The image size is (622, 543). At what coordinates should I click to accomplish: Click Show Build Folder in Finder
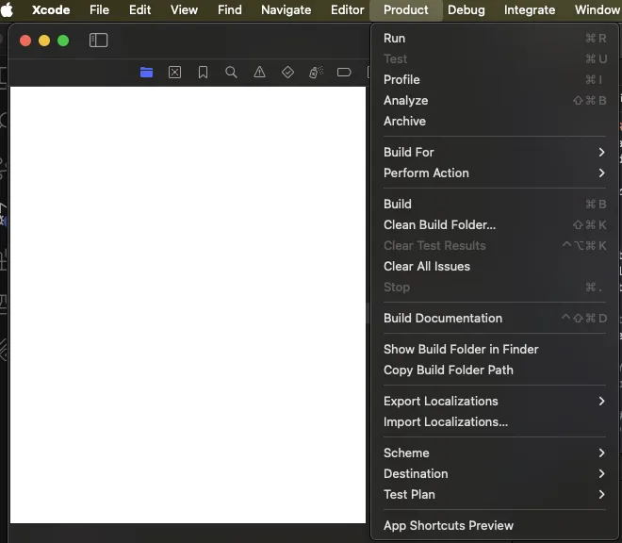pos(461,349)
